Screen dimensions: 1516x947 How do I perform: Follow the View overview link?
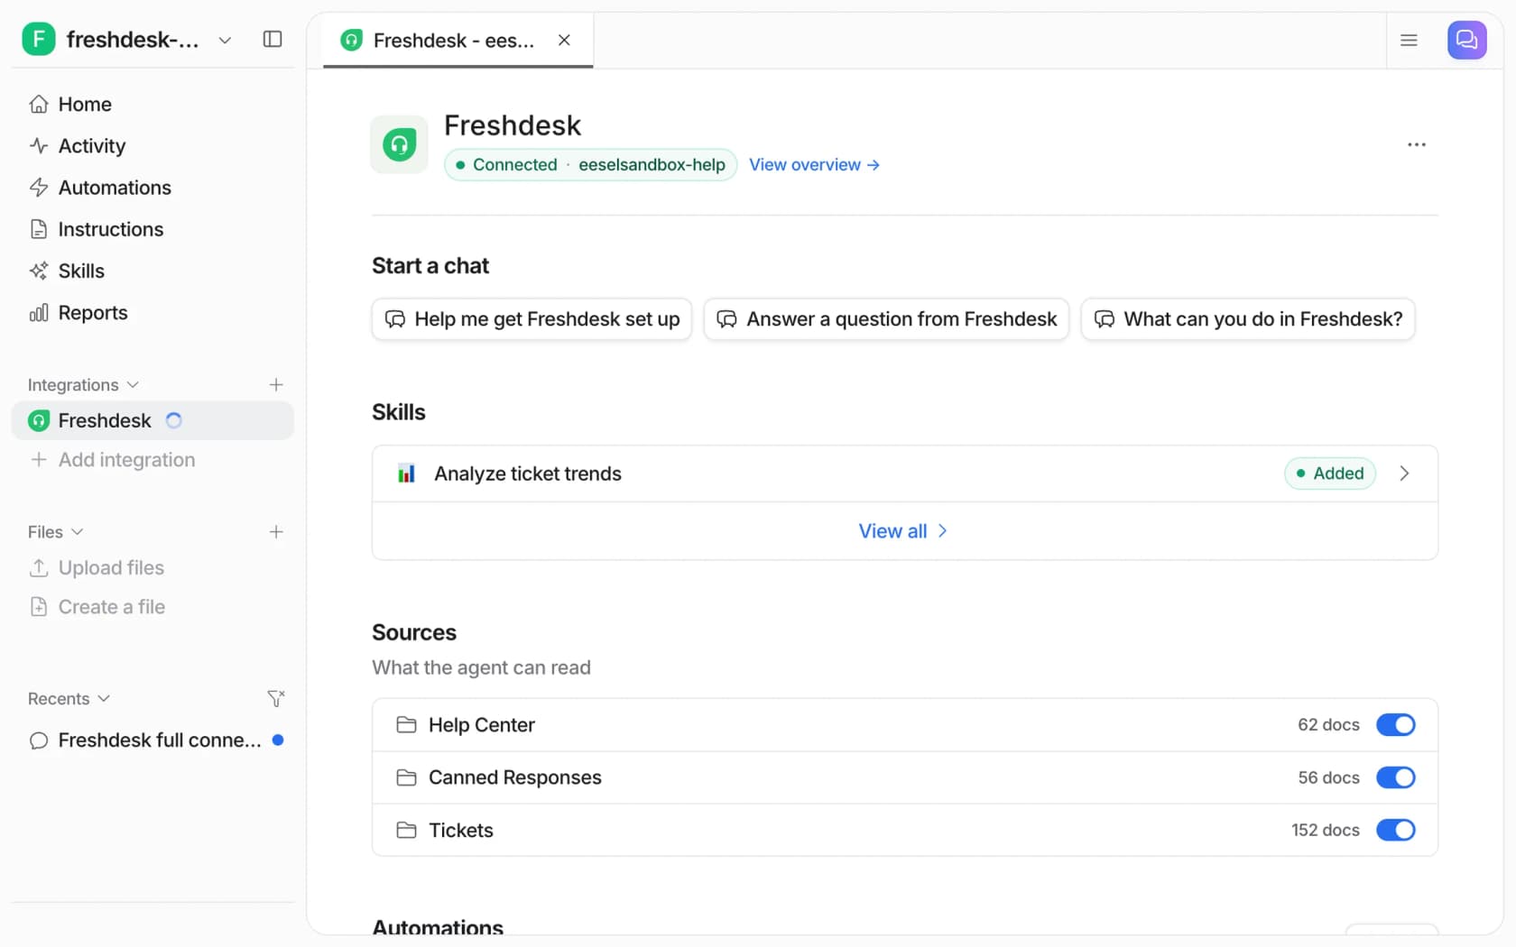tap(814, 165)
